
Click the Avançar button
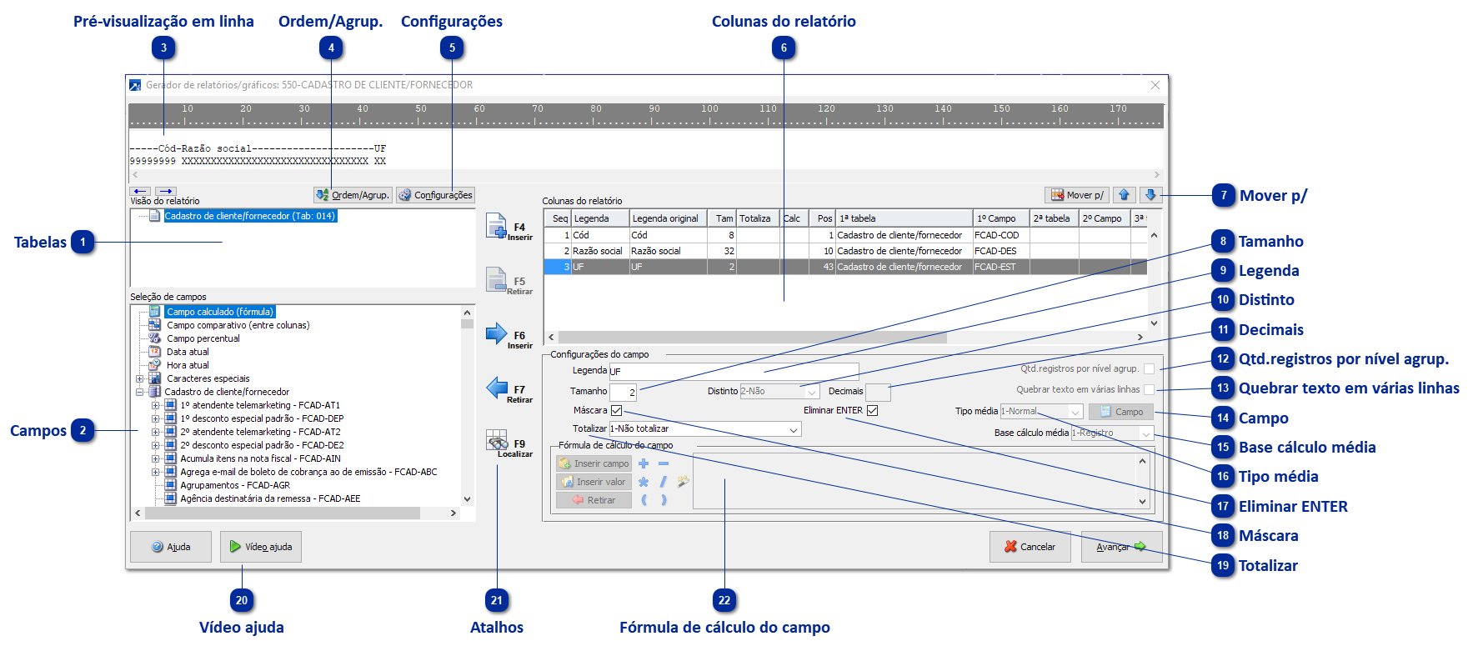(1121, 547)
